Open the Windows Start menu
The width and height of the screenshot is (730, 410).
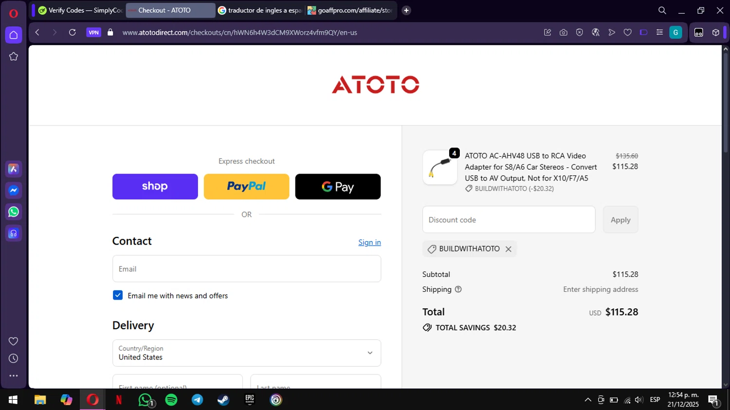pyautogui.click(x=13, y=400)
